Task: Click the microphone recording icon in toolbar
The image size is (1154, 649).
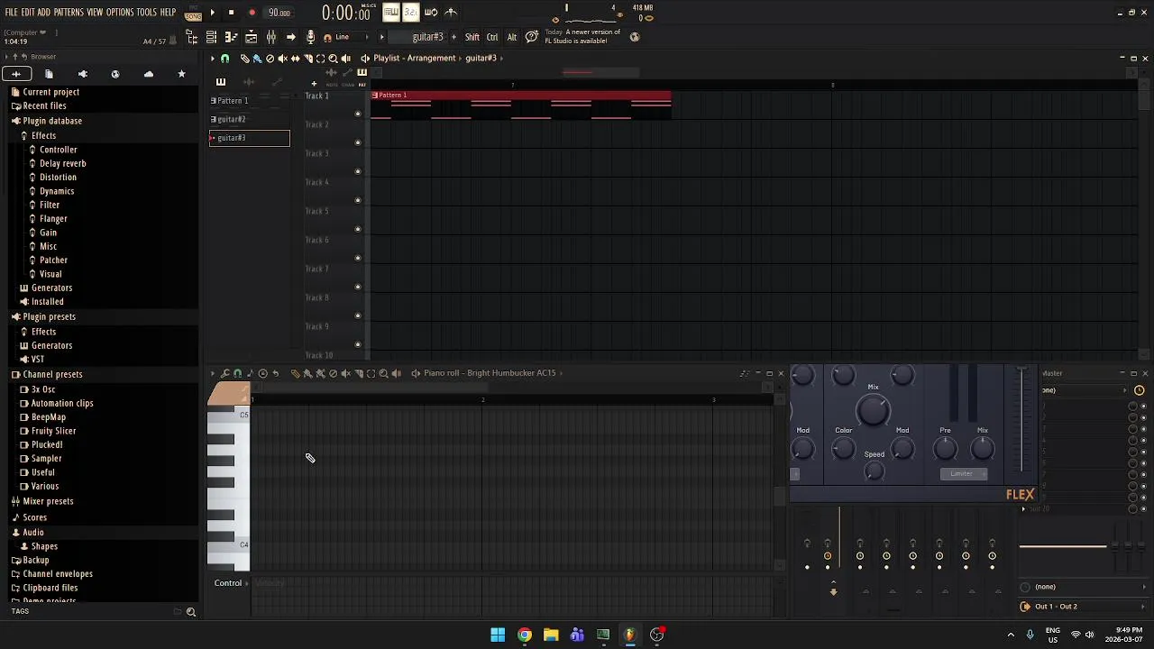Action: pos(310,37)
